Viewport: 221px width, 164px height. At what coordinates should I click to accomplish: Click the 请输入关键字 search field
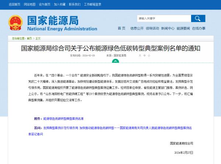coord(164,18)
